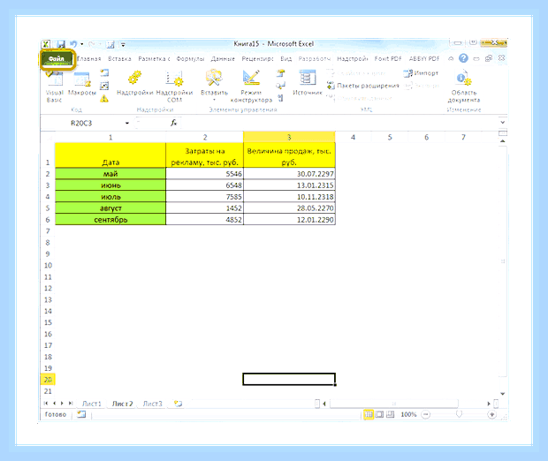The height and width of the screenshot is (461, 548).
Task: Open control Properties icon
Action: [280, 73]
